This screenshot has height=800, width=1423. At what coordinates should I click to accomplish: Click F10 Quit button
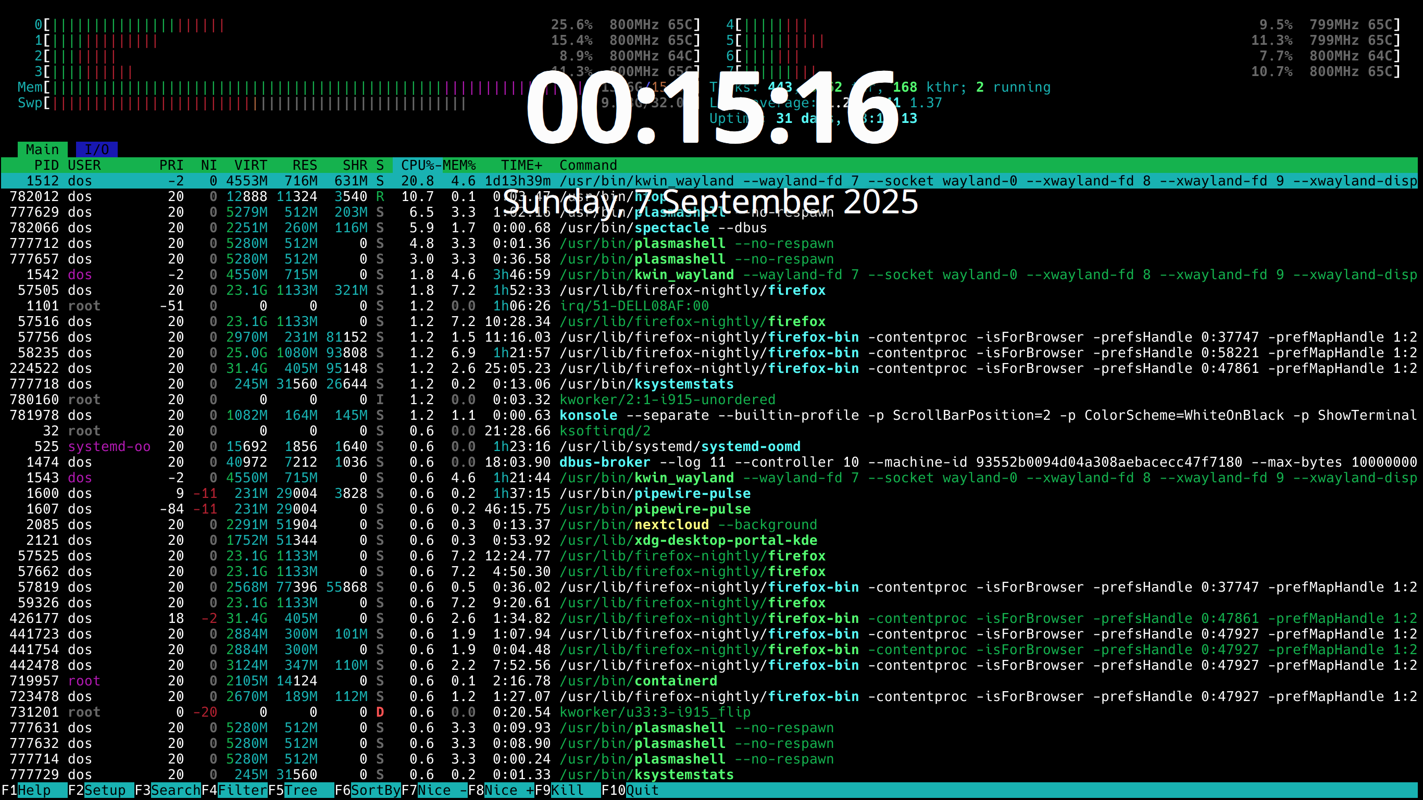click(630, 790)
